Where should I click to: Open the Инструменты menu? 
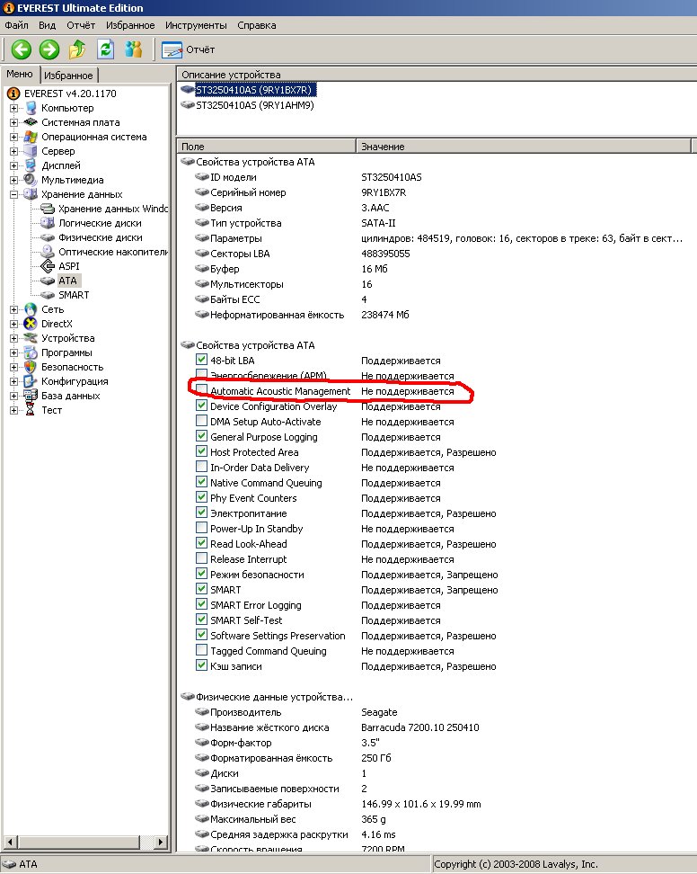click(x=195, y=25)
